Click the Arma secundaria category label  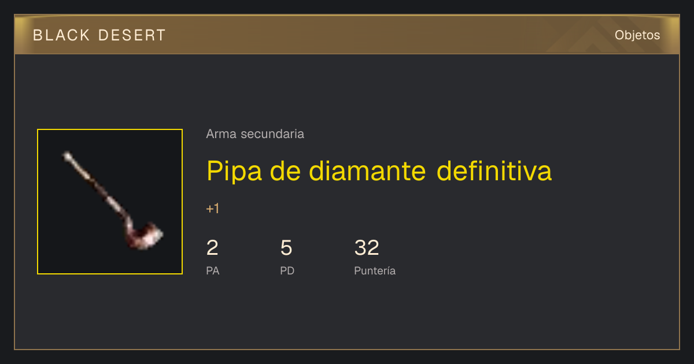(x=255, y=134)
